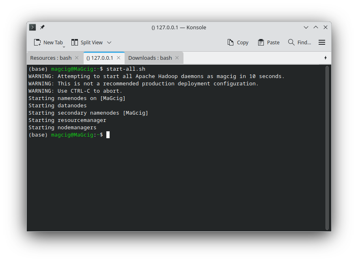Expand the Split View chevron dropdown

[109, 43]
